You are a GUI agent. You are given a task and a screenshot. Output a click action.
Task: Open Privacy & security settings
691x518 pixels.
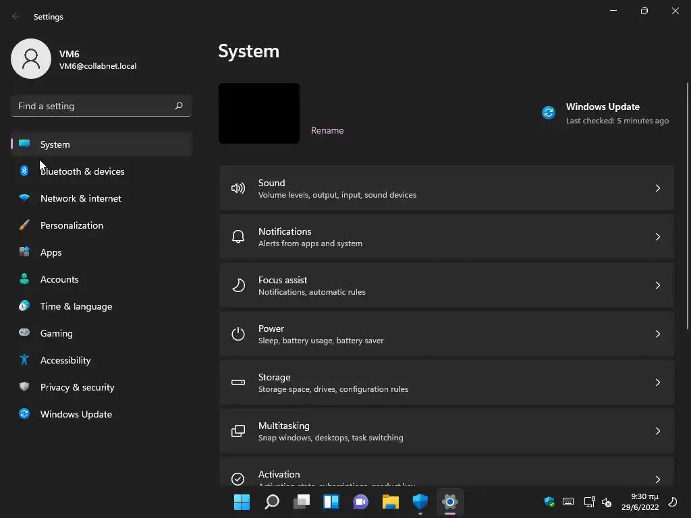click(101, 387)
